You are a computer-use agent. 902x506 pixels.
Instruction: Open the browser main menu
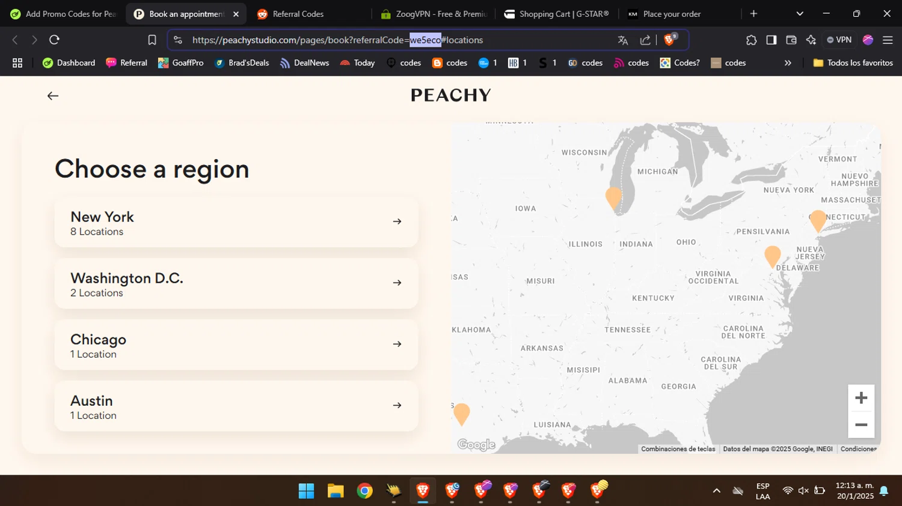tap(888, 40)
